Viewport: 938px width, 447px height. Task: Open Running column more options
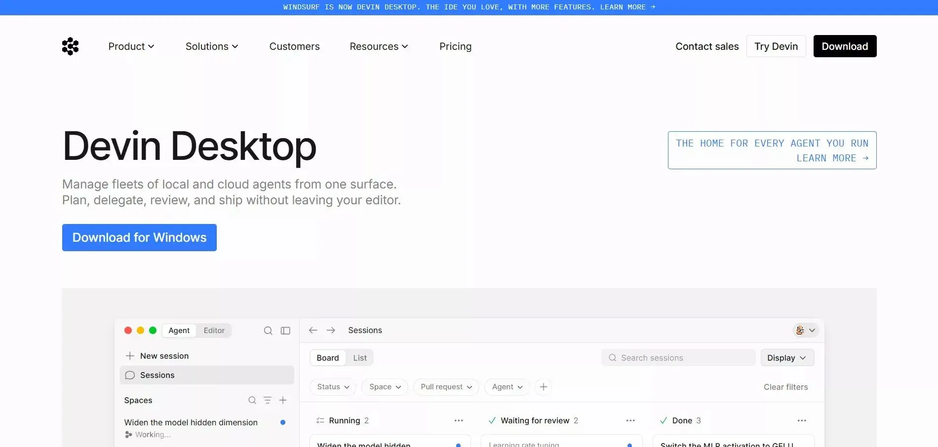(x=459, y=420)
